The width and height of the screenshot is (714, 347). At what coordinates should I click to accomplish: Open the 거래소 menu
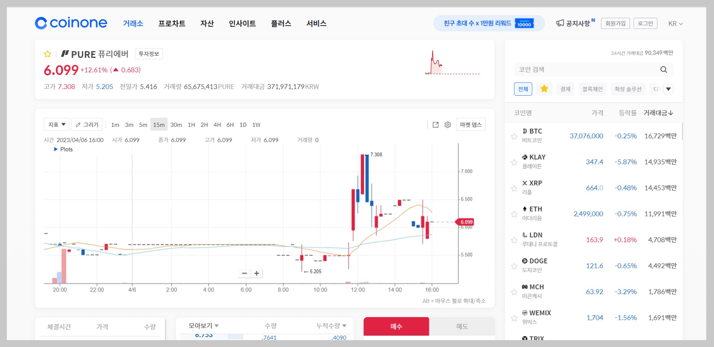[x=133, y=23]
